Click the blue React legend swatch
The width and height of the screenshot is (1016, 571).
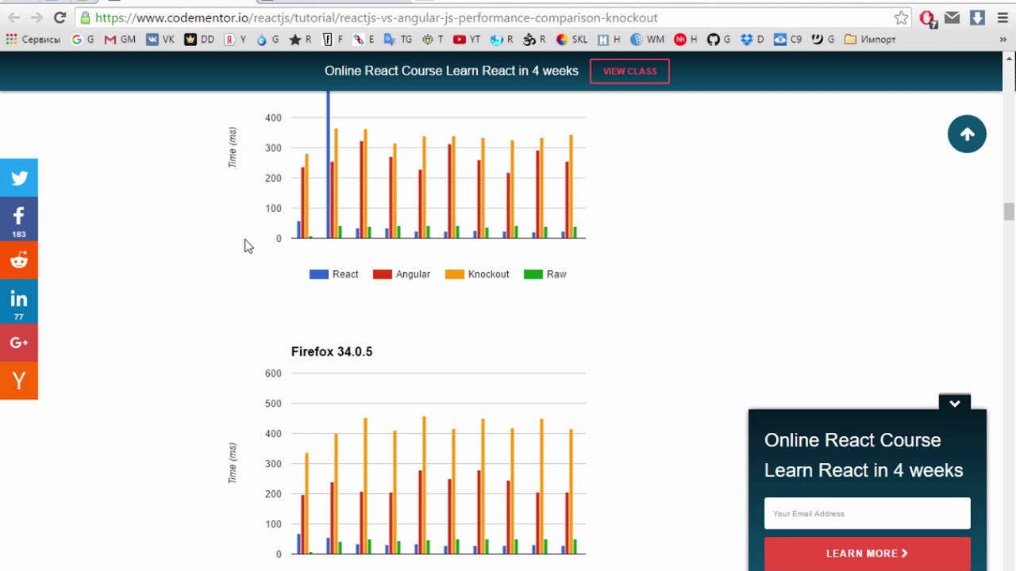click(x=318, y=274)
